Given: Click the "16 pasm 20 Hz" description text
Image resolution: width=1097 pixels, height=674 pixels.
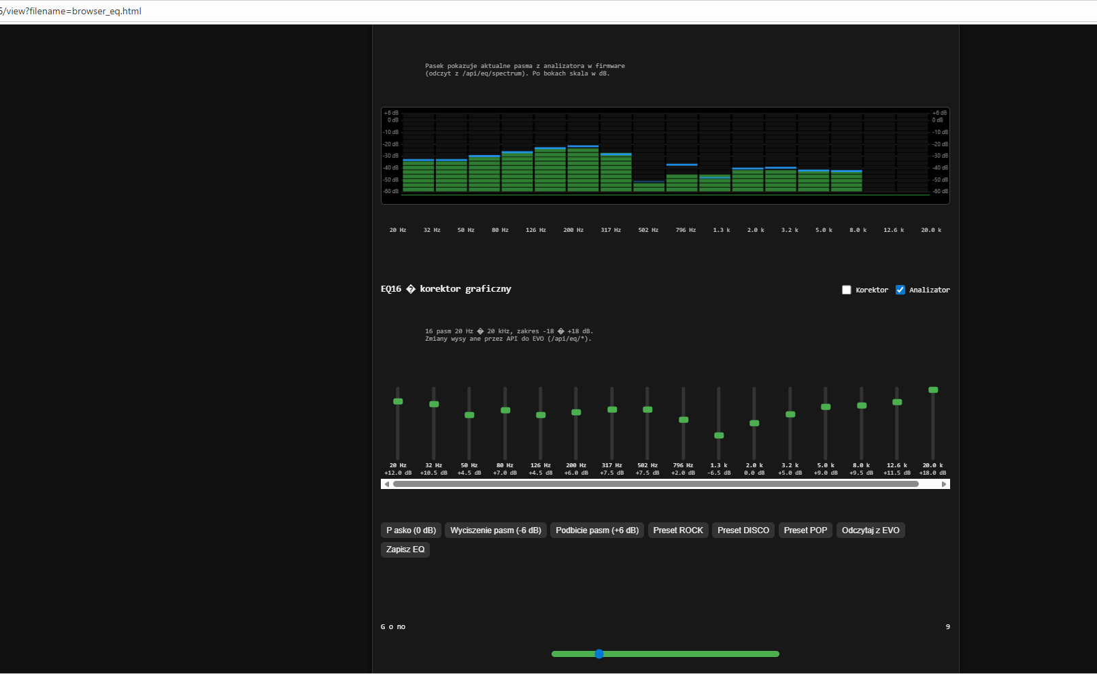Looking at the screenshot, I should pos(509,335).
